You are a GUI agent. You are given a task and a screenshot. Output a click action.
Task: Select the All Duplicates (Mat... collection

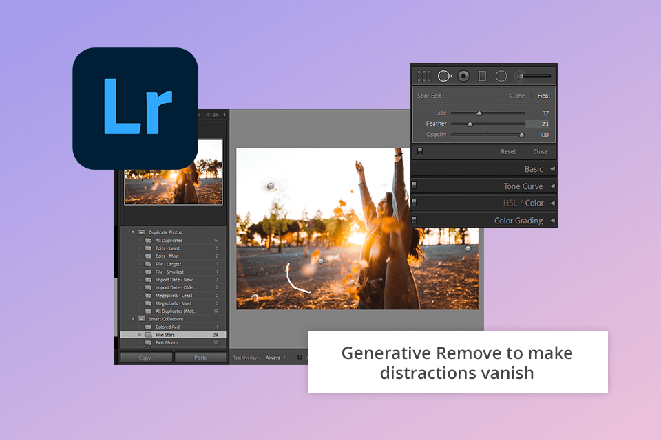coord(174,311)
